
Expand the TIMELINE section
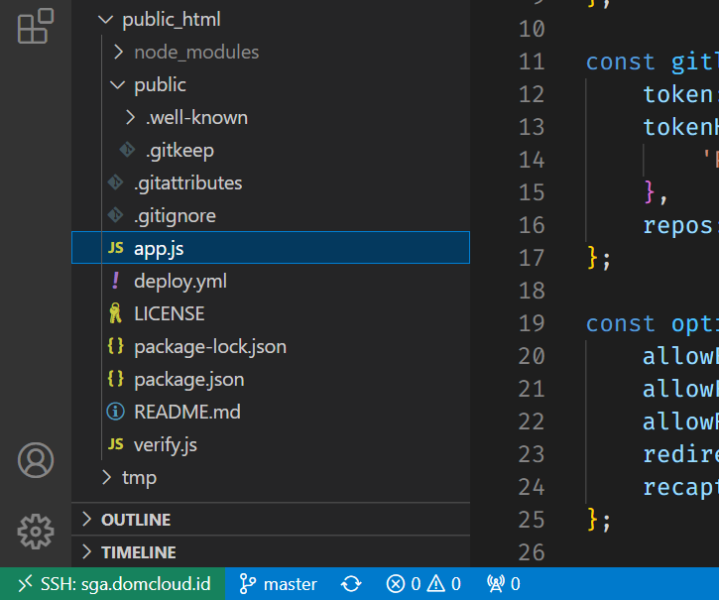click(x=138, y=552)
